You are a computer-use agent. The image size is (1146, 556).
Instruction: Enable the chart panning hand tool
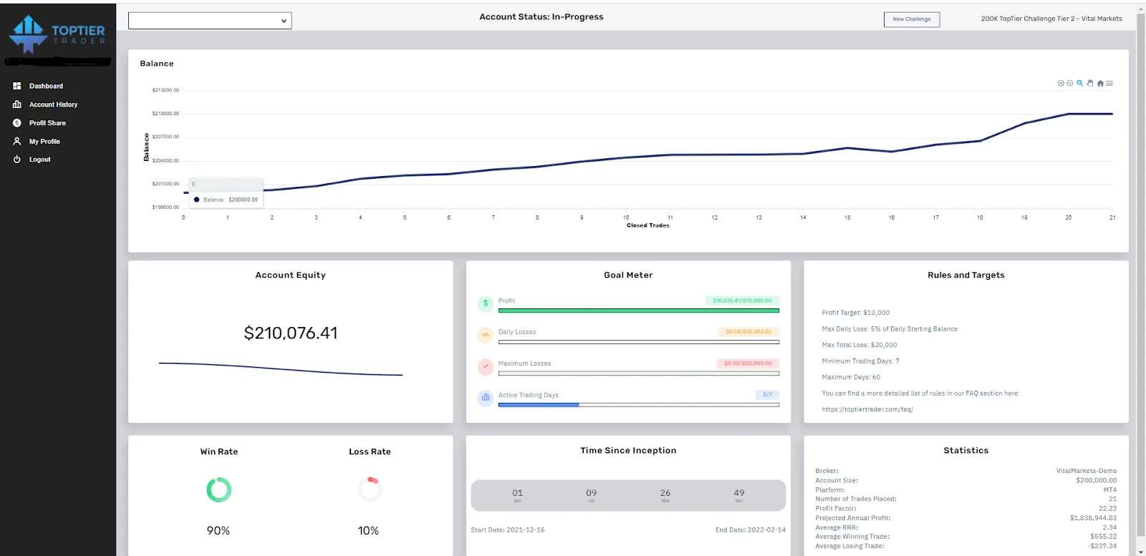click(1090, 83)
